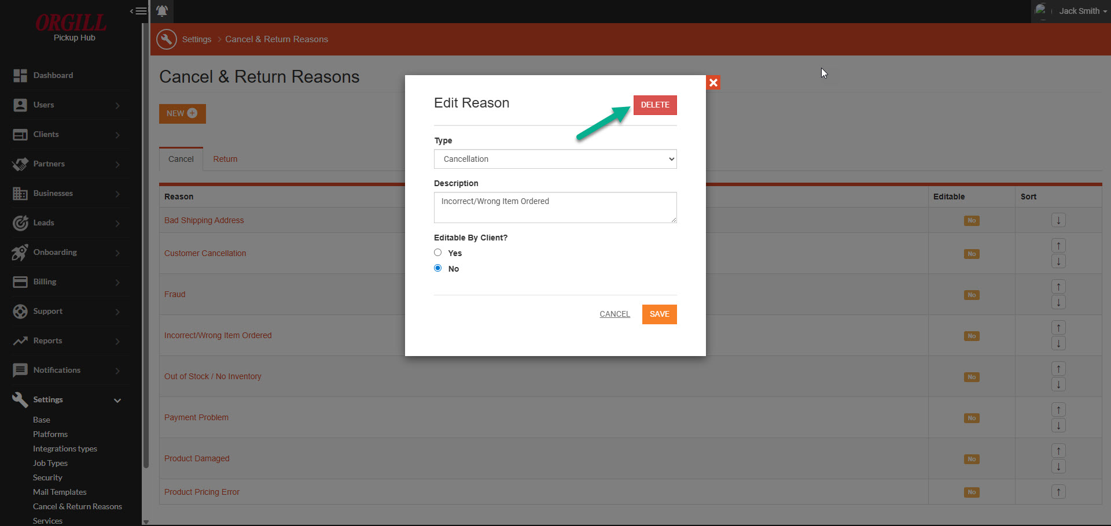Click the Description text field

555,208
